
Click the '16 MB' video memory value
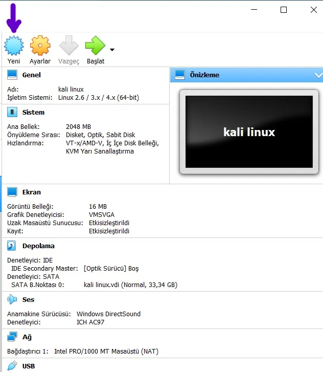98,207
